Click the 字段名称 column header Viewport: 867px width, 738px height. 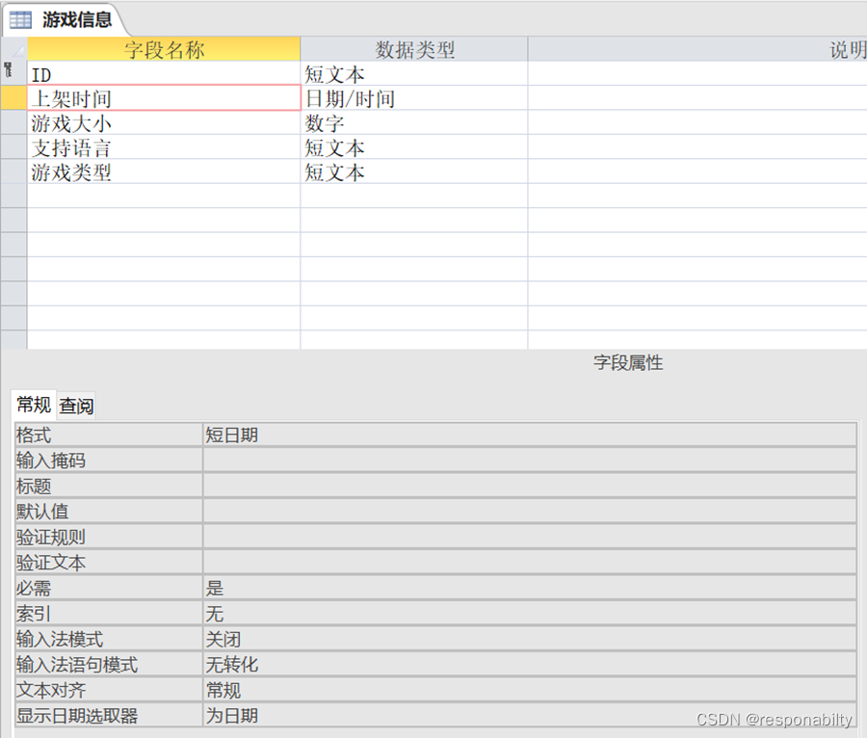tap(164, 49)
